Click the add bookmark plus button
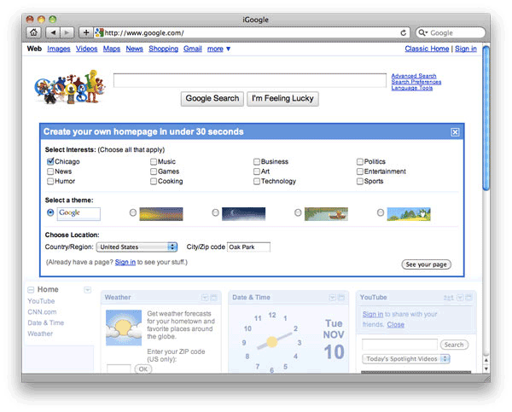The image size is (512, 412). coord(86,32)
